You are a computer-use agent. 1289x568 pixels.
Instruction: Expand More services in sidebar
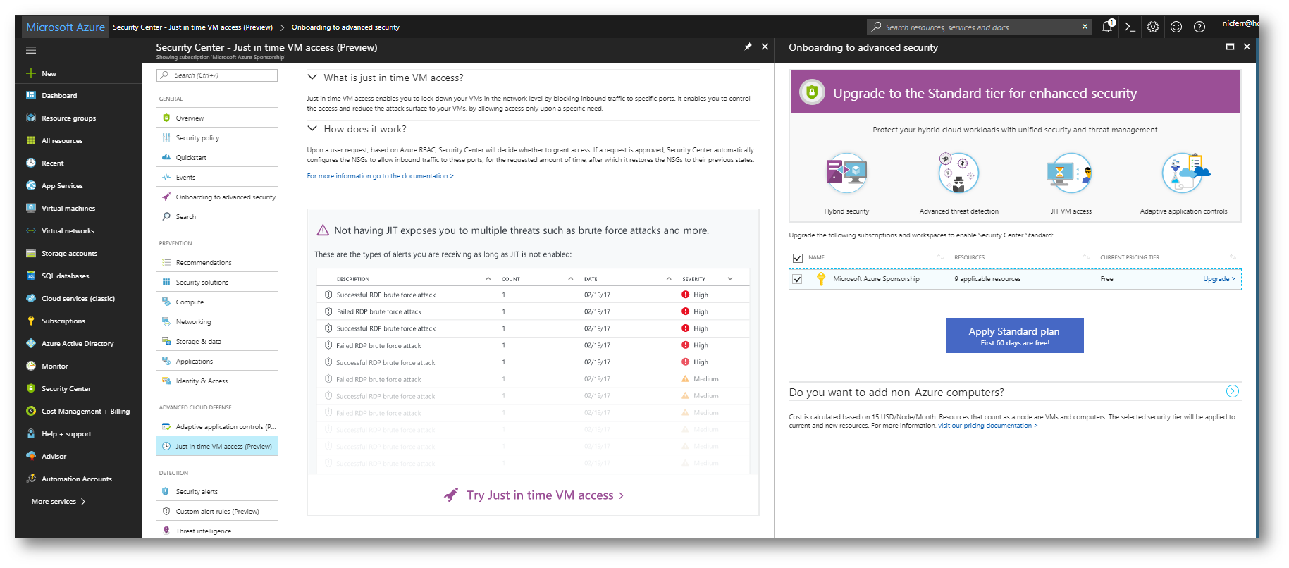pyautogui.click(x=58, y=502)
